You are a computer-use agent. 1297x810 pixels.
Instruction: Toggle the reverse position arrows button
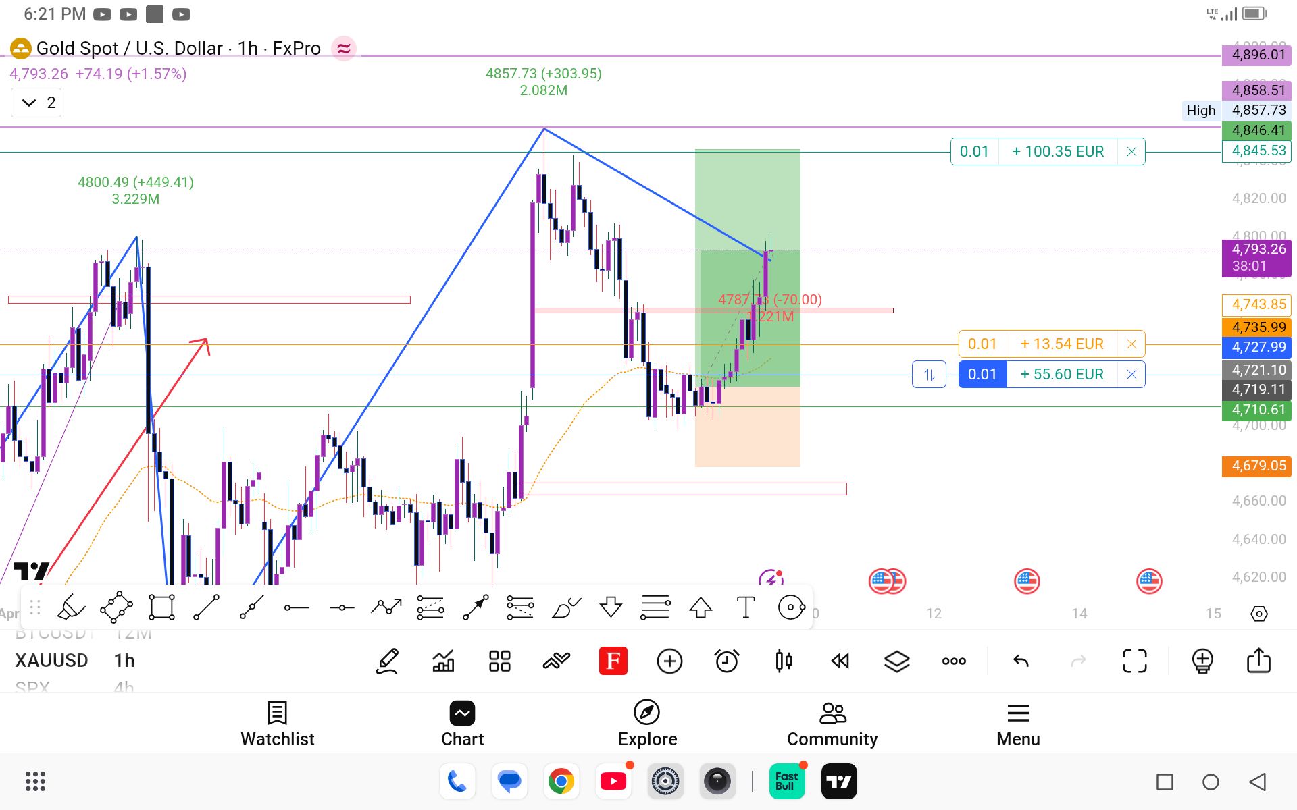tap(929, 375)
